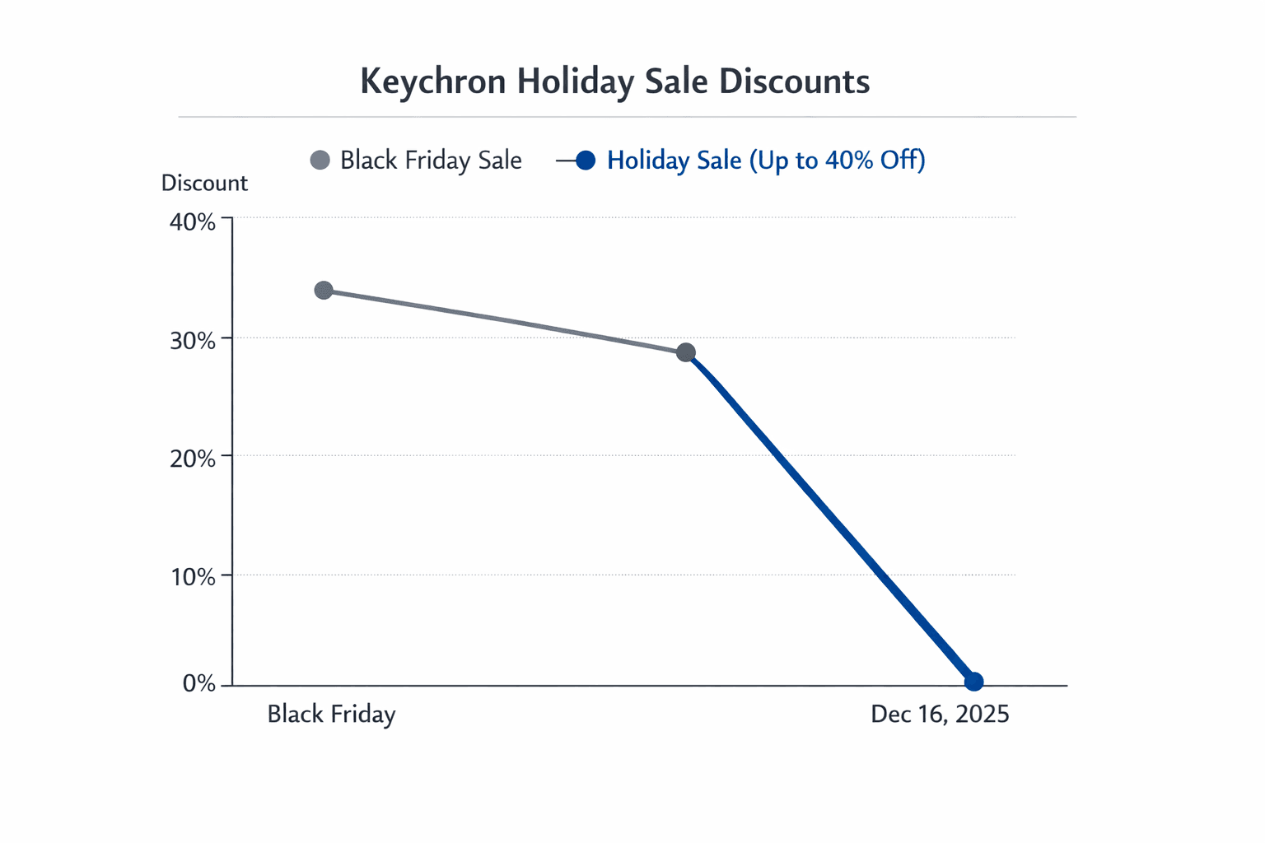Click the blue Holiday Sale legend marker
Image resolution: width=1265 pixels, height=843 pixels.
click(585, 161)
